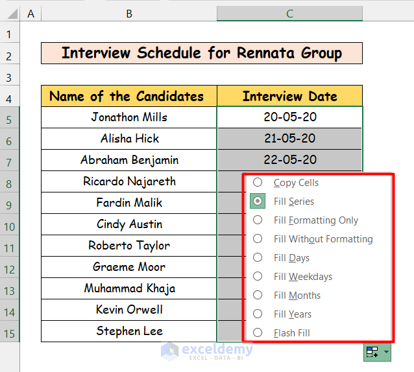414x372 pixels.
Task: Select the Copy Cells radio option
Action: pyautogui.click(x=258, y=183)
